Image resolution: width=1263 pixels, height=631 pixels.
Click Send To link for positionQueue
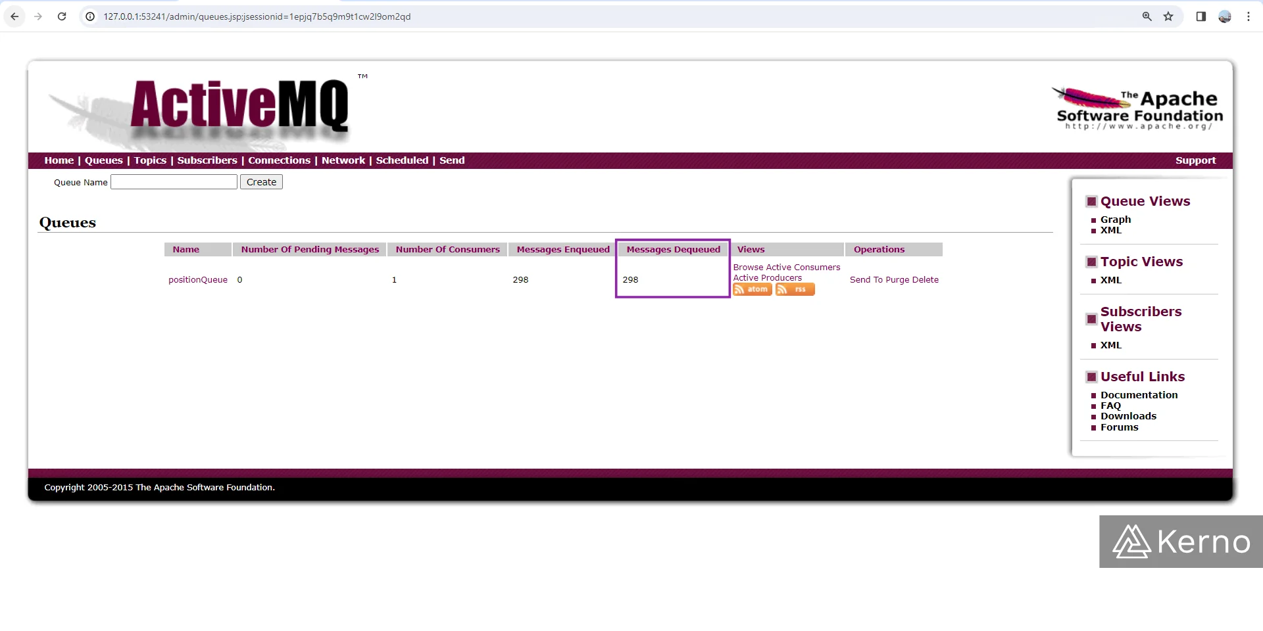click(x=866, y=280)
